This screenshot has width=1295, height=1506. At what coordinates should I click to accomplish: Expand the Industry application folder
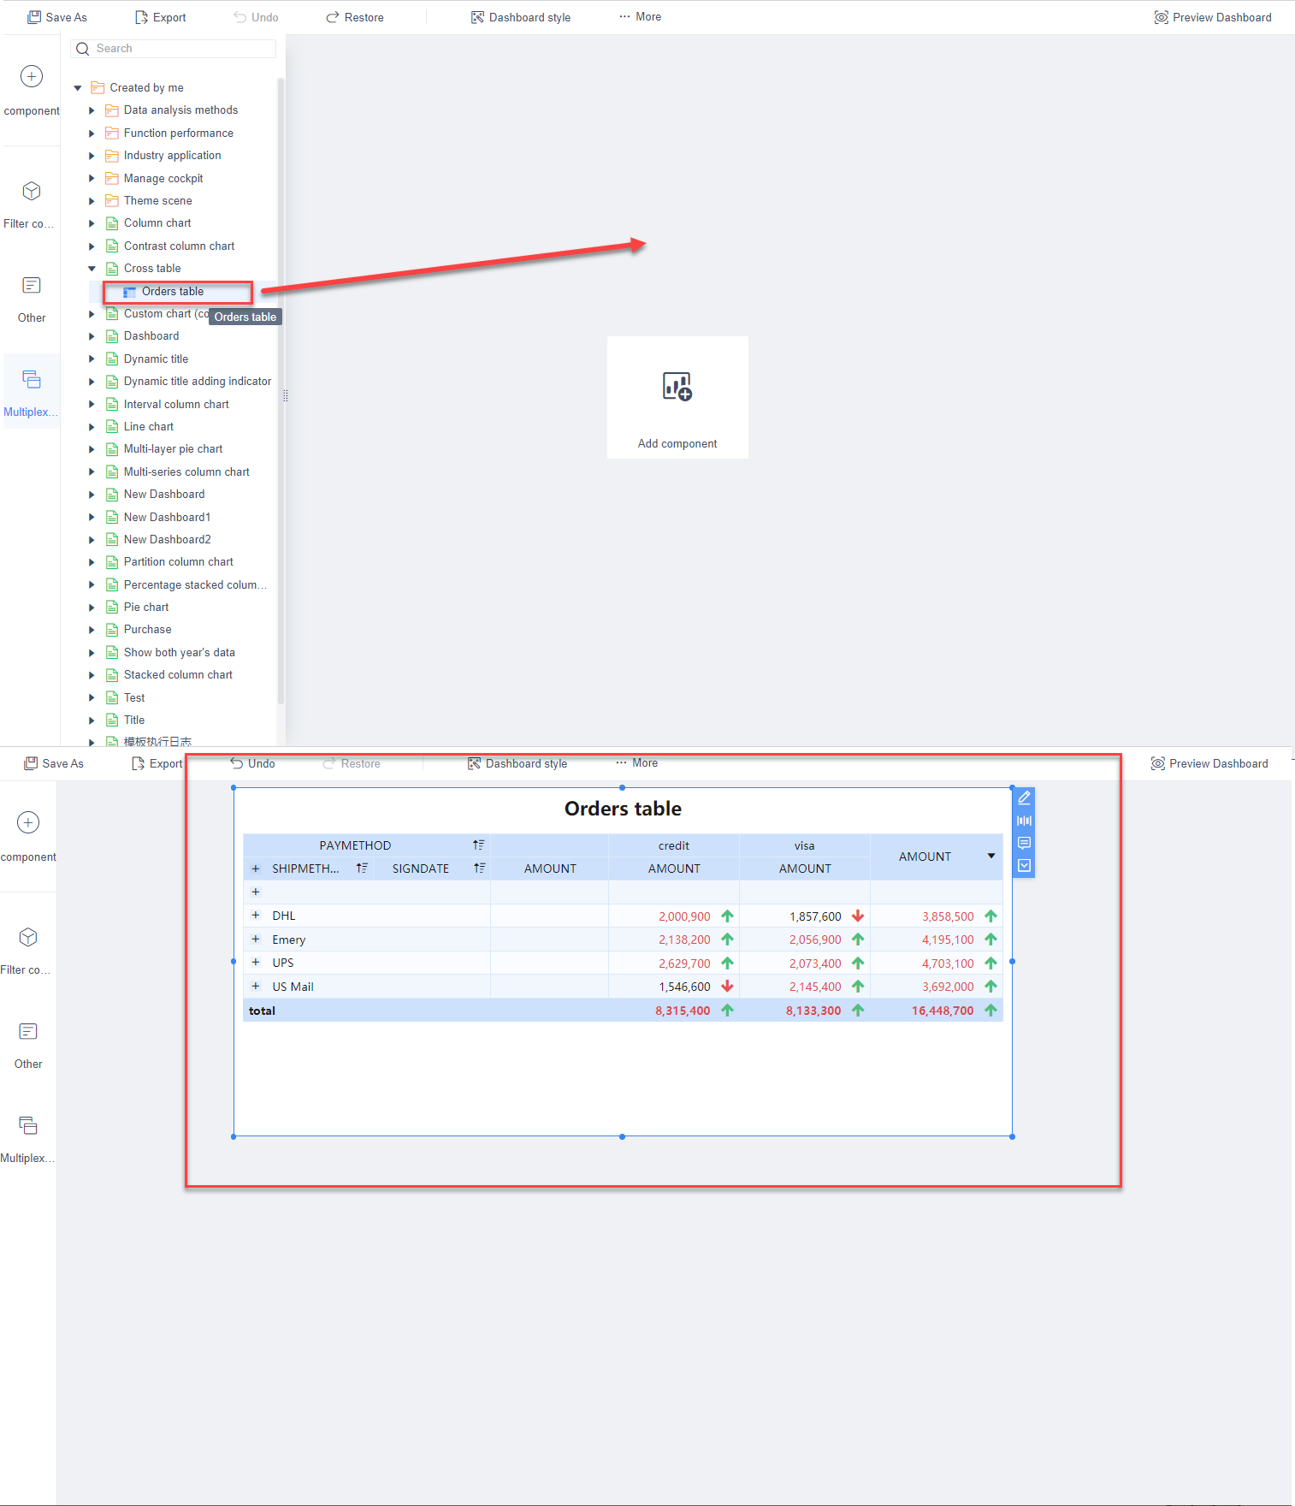point(92,156)
